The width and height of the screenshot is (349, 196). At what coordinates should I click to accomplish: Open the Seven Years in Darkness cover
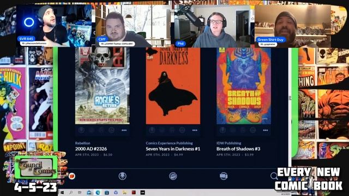tap(173, 85)
